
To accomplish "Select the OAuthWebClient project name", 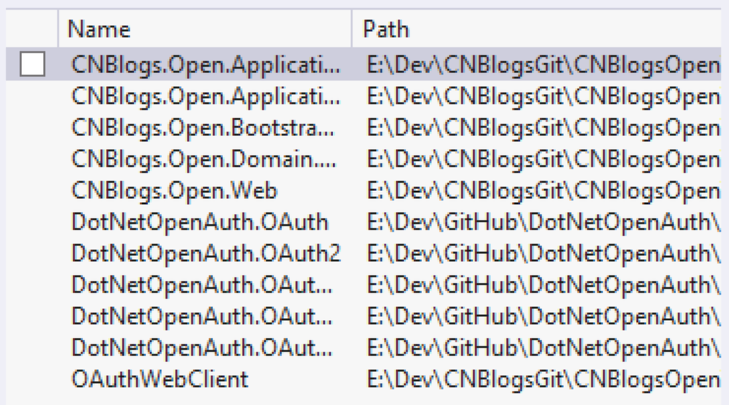I will [x=160, y=379].
